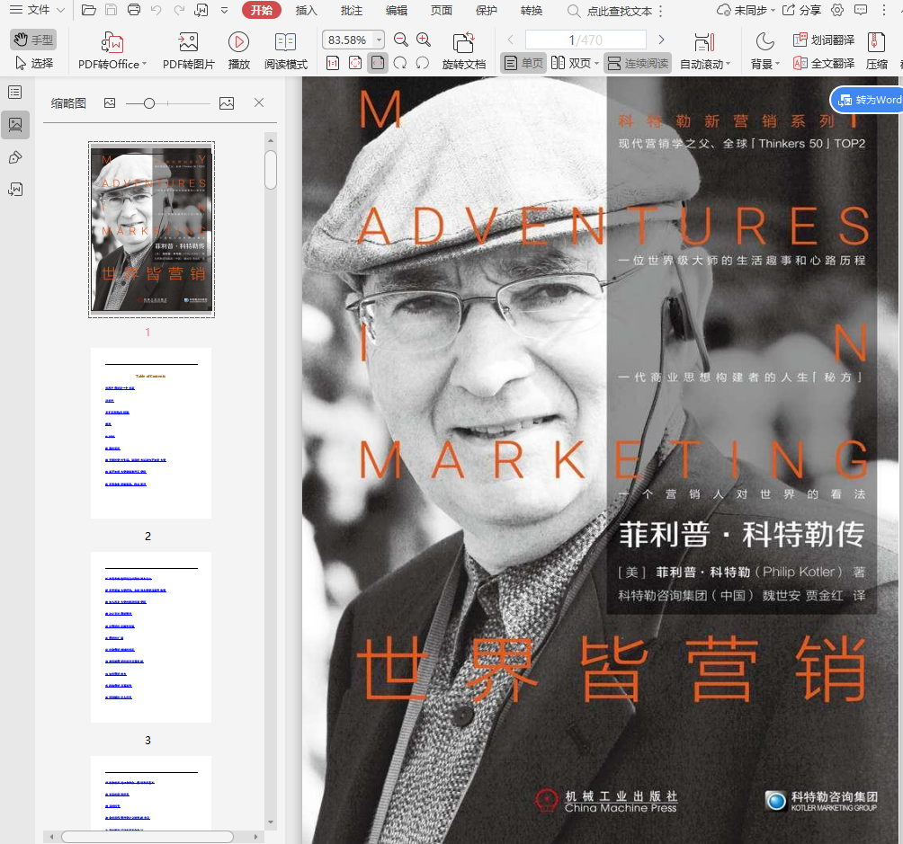Open the annotation pen sidebar panel
The height and width of the screenshot is (844, 903).
pos(15,157)
